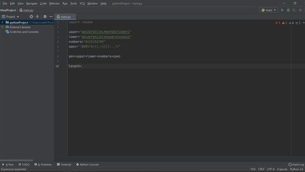305x172 pixels.
Task: Click line number 10 in the gutter
Action: (57, 66)
